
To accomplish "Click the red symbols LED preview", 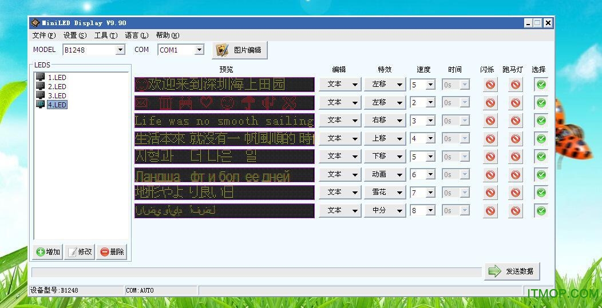I will (x=224, y=102).
